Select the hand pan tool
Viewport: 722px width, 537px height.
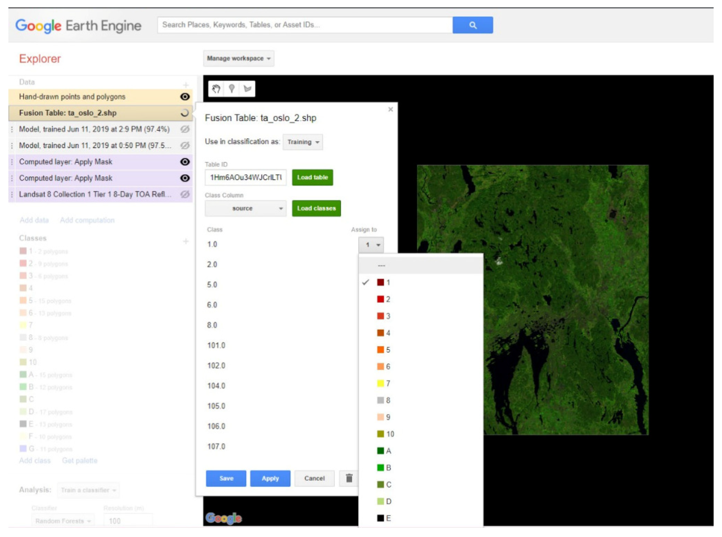[216, 88]
